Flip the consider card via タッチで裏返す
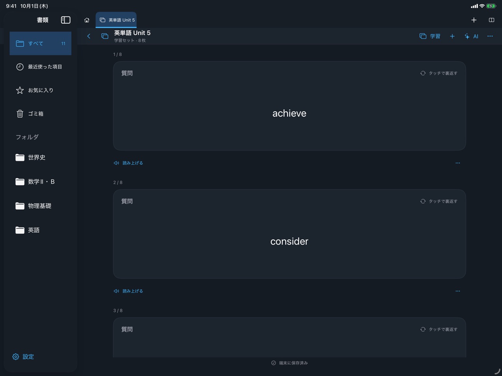This screenshot has width=502, height=376. (x=439, y=201)
